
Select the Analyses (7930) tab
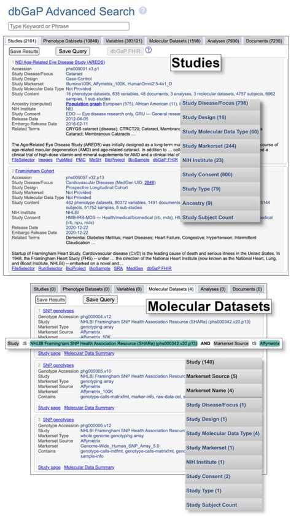pos(223,41)
